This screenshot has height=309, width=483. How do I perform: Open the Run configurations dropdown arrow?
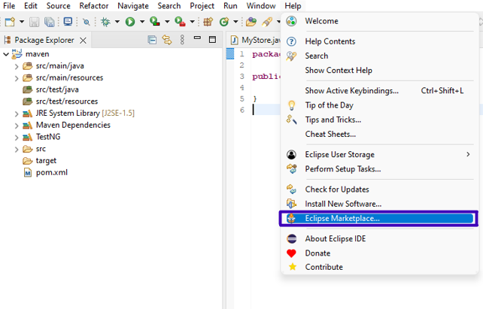coord(142,22)
